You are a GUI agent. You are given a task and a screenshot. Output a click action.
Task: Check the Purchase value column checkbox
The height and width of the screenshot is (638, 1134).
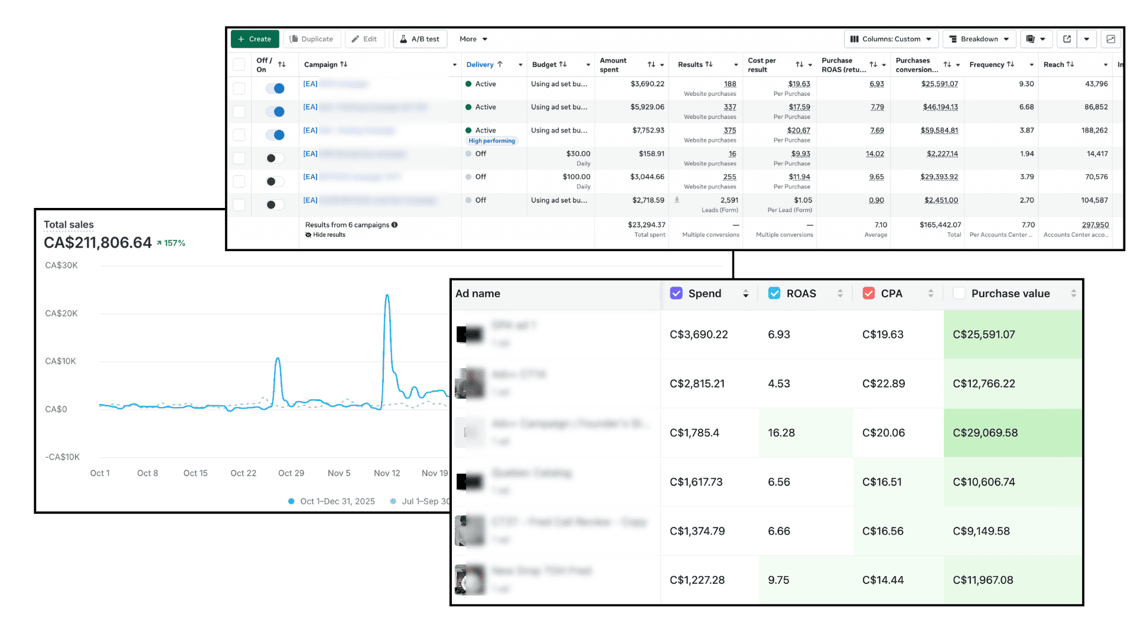(959, 294)
